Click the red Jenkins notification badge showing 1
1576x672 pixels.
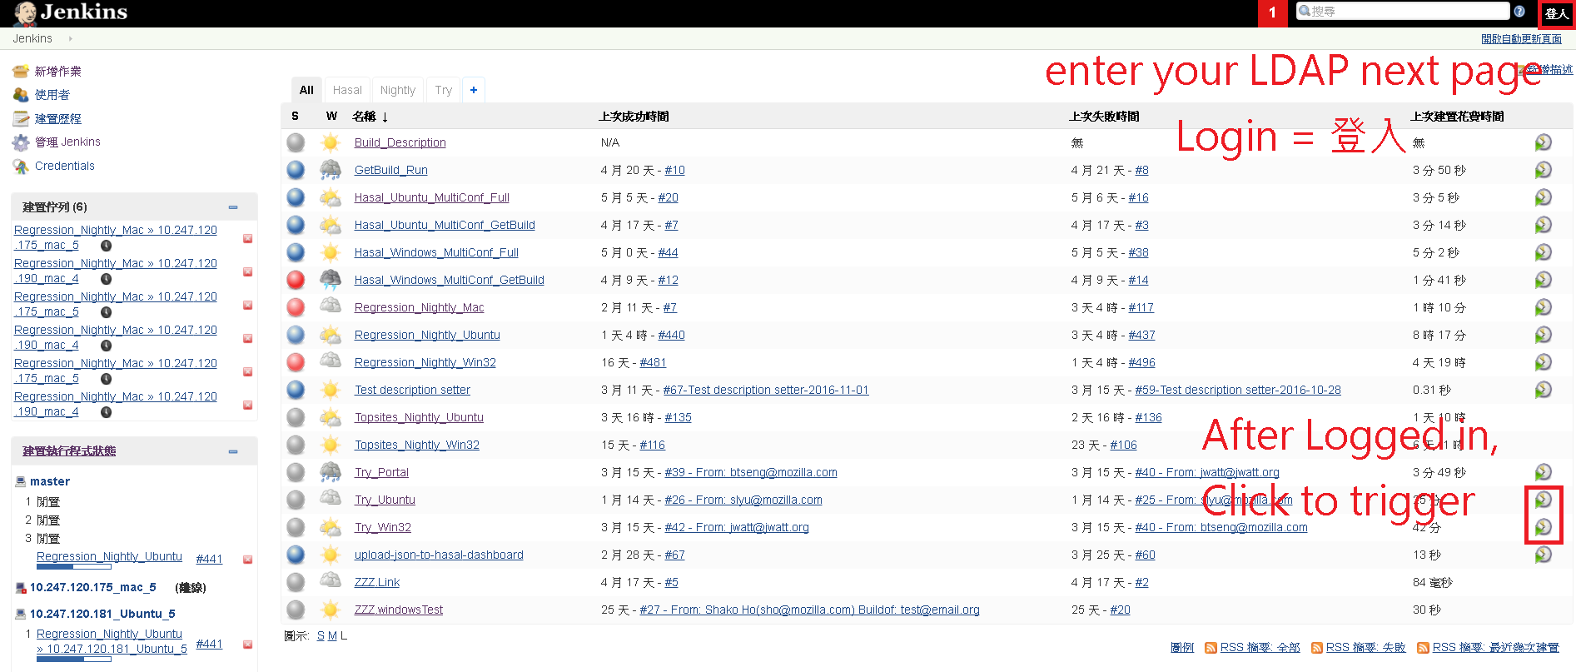1272,12
